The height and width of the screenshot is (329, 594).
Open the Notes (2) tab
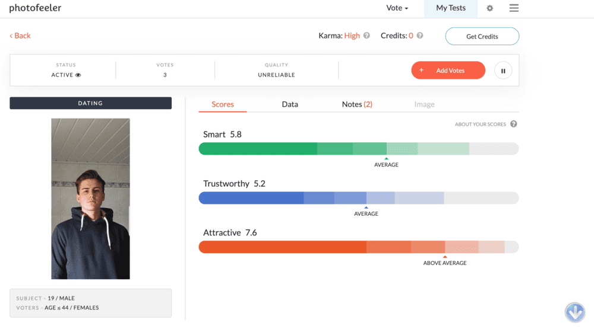tap(357, 104)
